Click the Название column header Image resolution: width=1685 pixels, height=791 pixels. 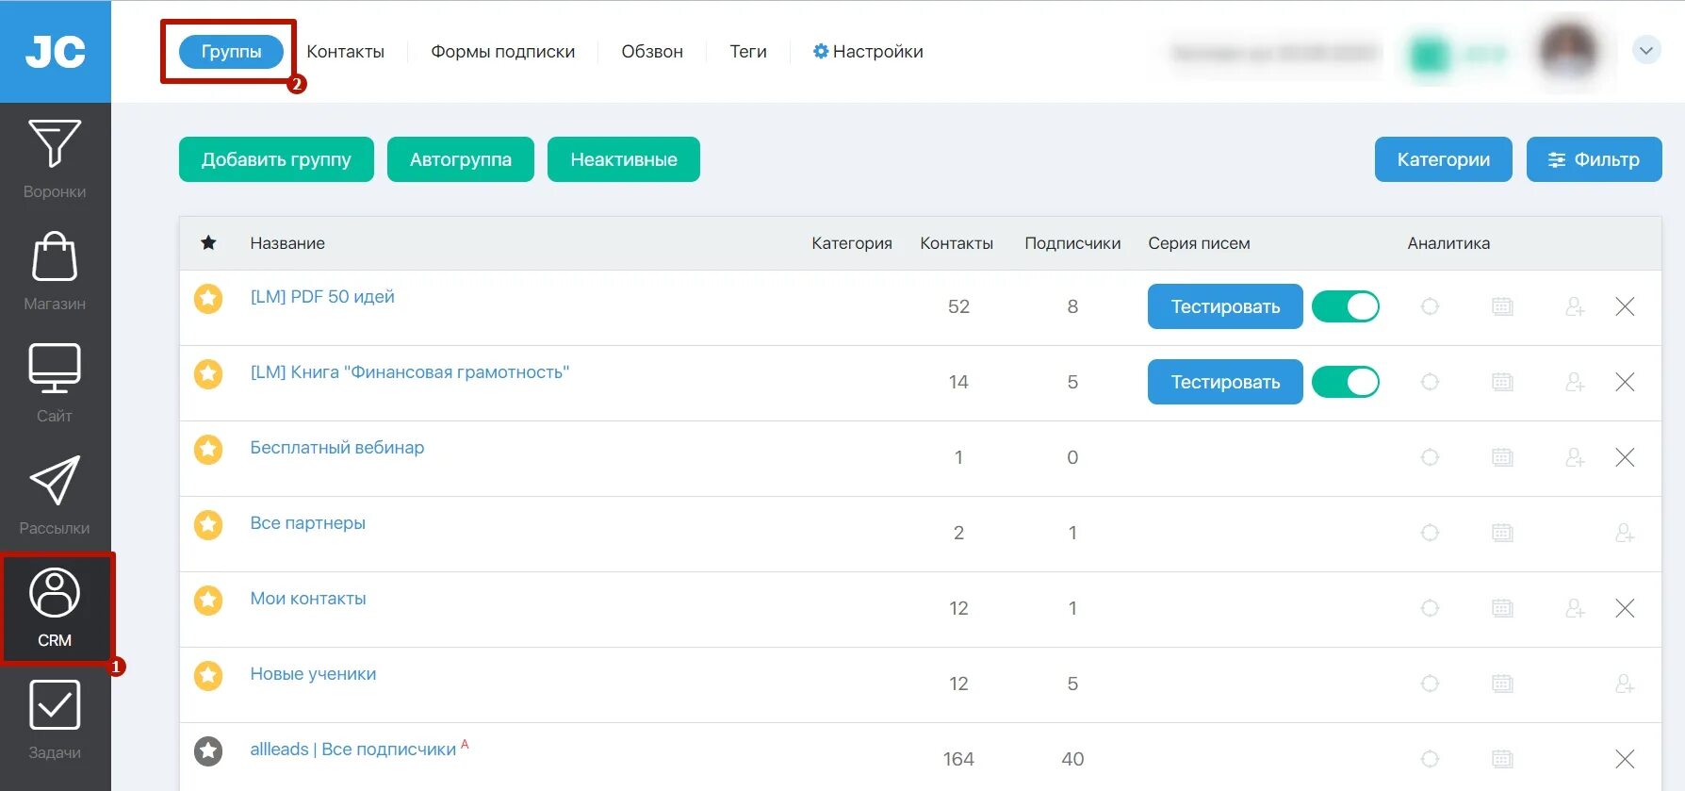287,243
